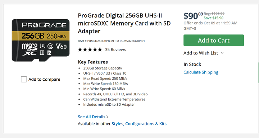Screen dimensions: 259x138
Task: Expand the Add to Wish List dropdown
Action: 204,53
